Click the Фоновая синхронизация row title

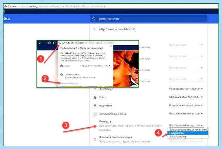[x=116, y=137]
